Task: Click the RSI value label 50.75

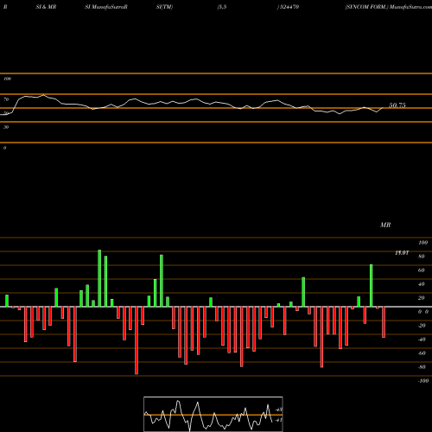Action: 397,105
